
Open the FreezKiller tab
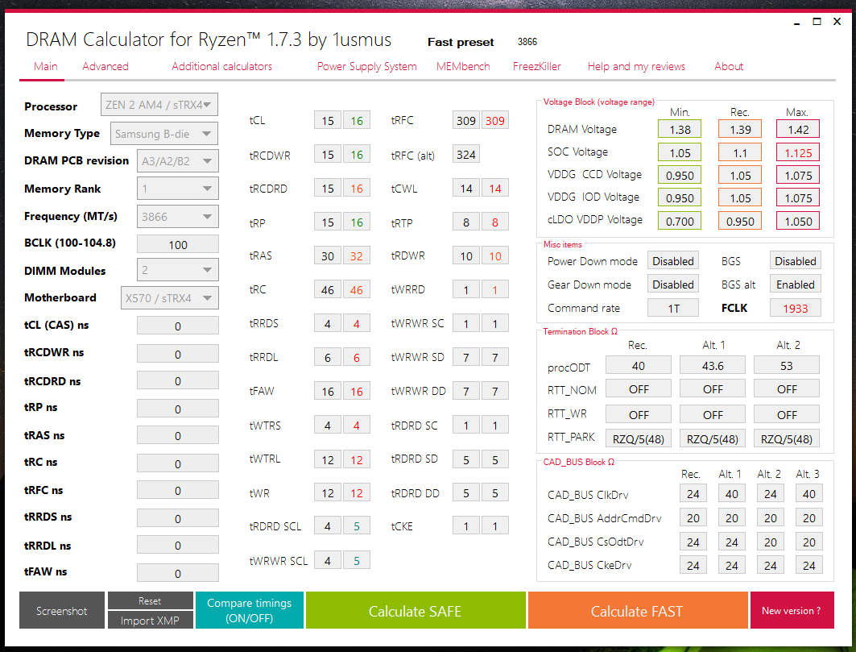pyautogui.click(x=536, y=66)
